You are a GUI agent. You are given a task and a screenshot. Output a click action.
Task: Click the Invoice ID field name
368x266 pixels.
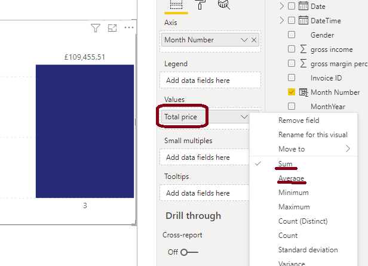tap(326, 78)
